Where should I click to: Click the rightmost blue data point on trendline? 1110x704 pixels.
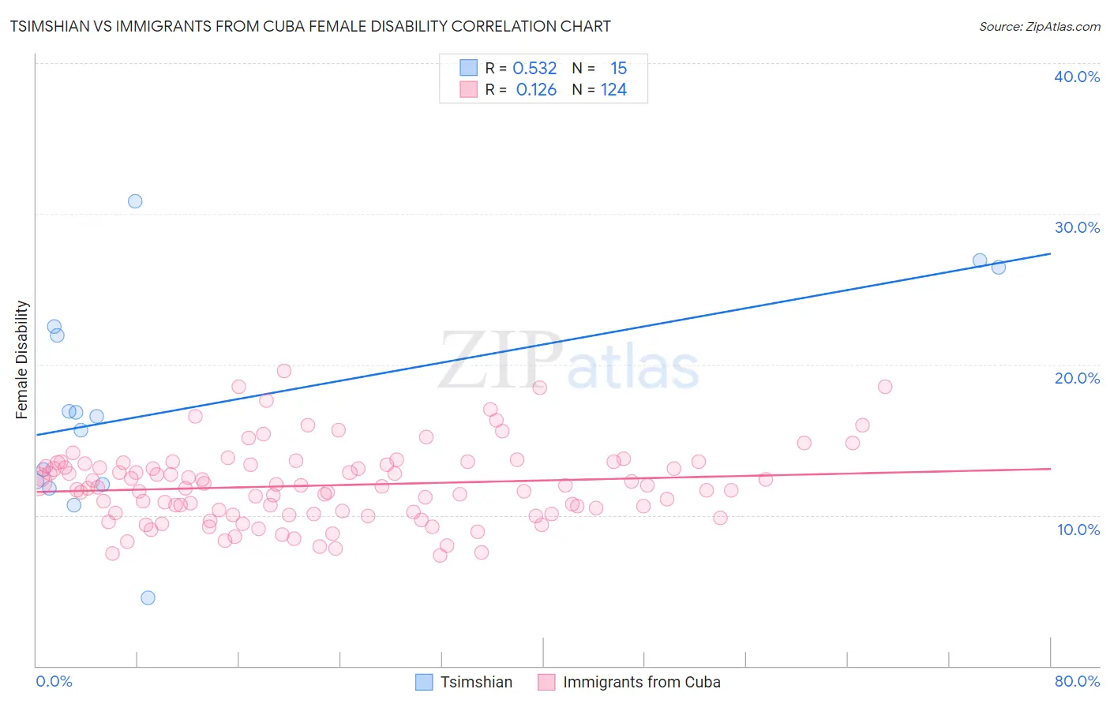[999, 267]
